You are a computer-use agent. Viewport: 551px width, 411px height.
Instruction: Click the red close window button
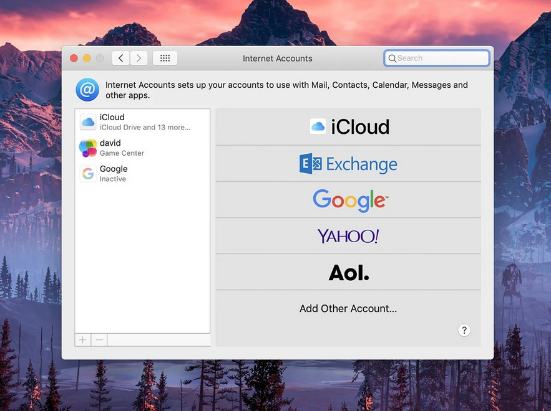point(74,58)
